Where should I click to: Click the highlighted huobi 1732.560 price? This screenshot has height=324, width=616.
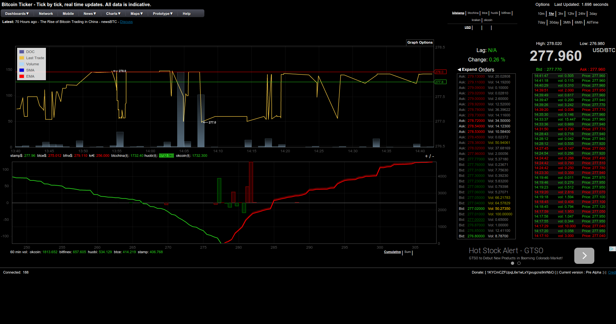coord(166,156)
